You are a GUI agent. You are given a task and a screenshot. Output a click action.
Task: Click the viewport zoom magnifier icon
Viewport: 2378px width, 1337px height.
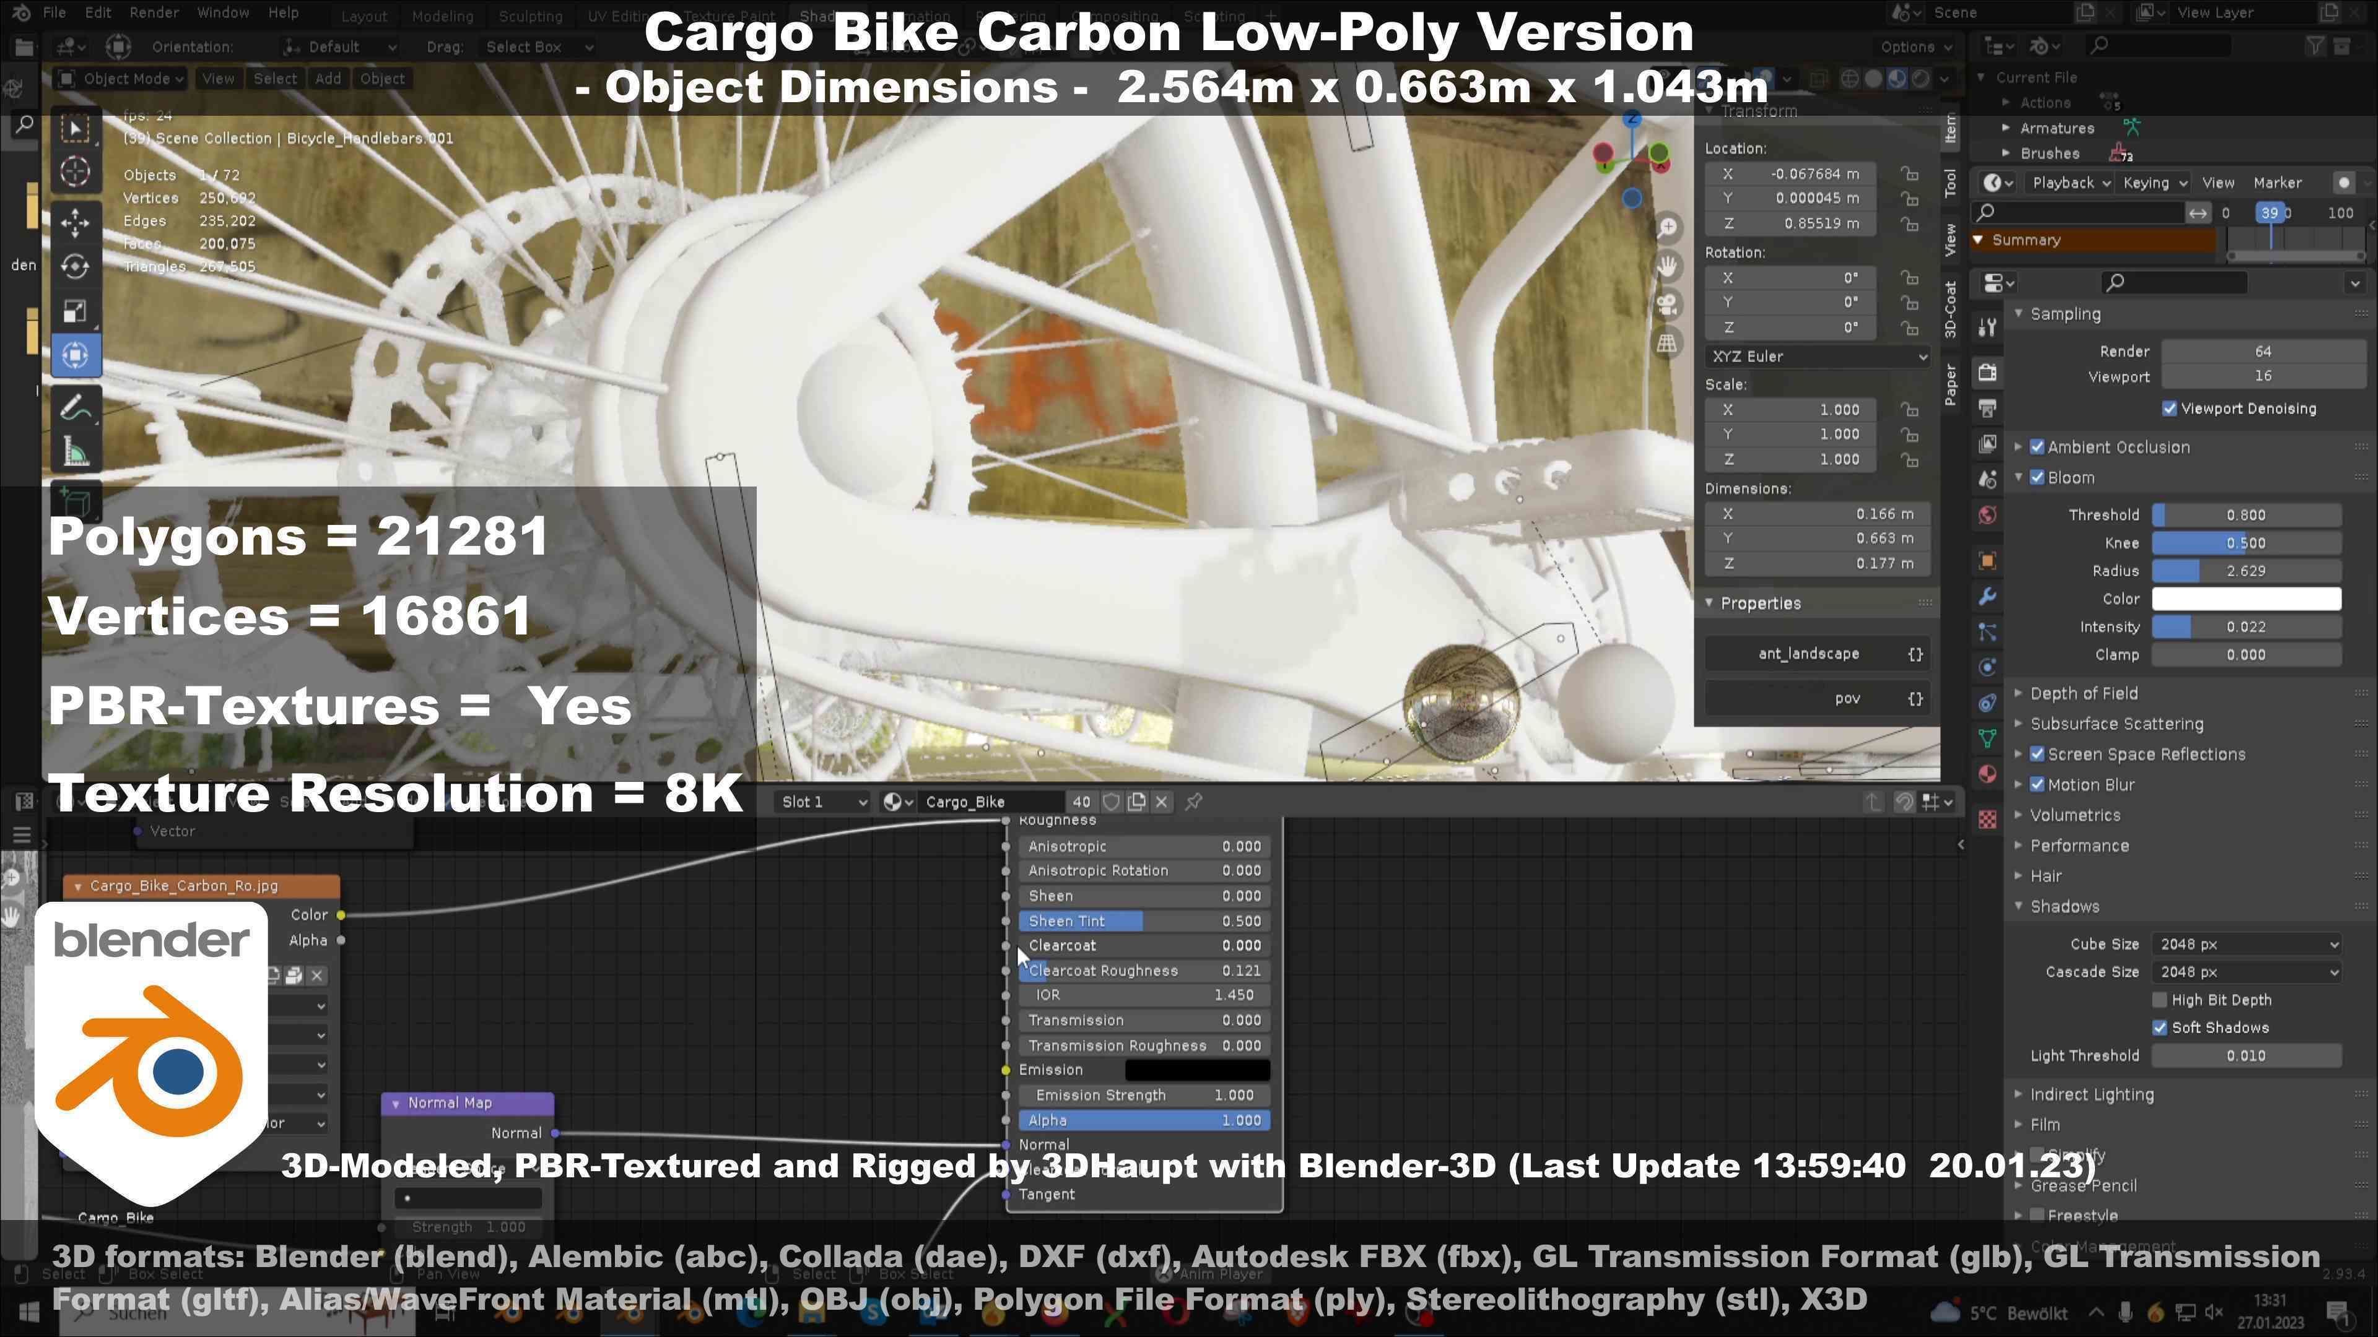click(1667, 227)
